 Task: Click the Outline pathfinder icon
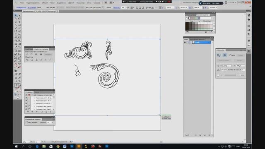click(45, 60)
